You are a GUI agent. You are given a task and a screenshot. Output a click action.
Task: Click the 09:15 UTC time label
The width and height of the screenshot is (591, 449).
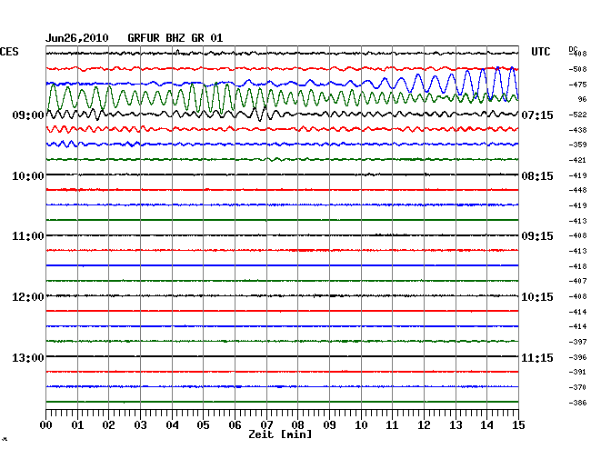point(537,236)
